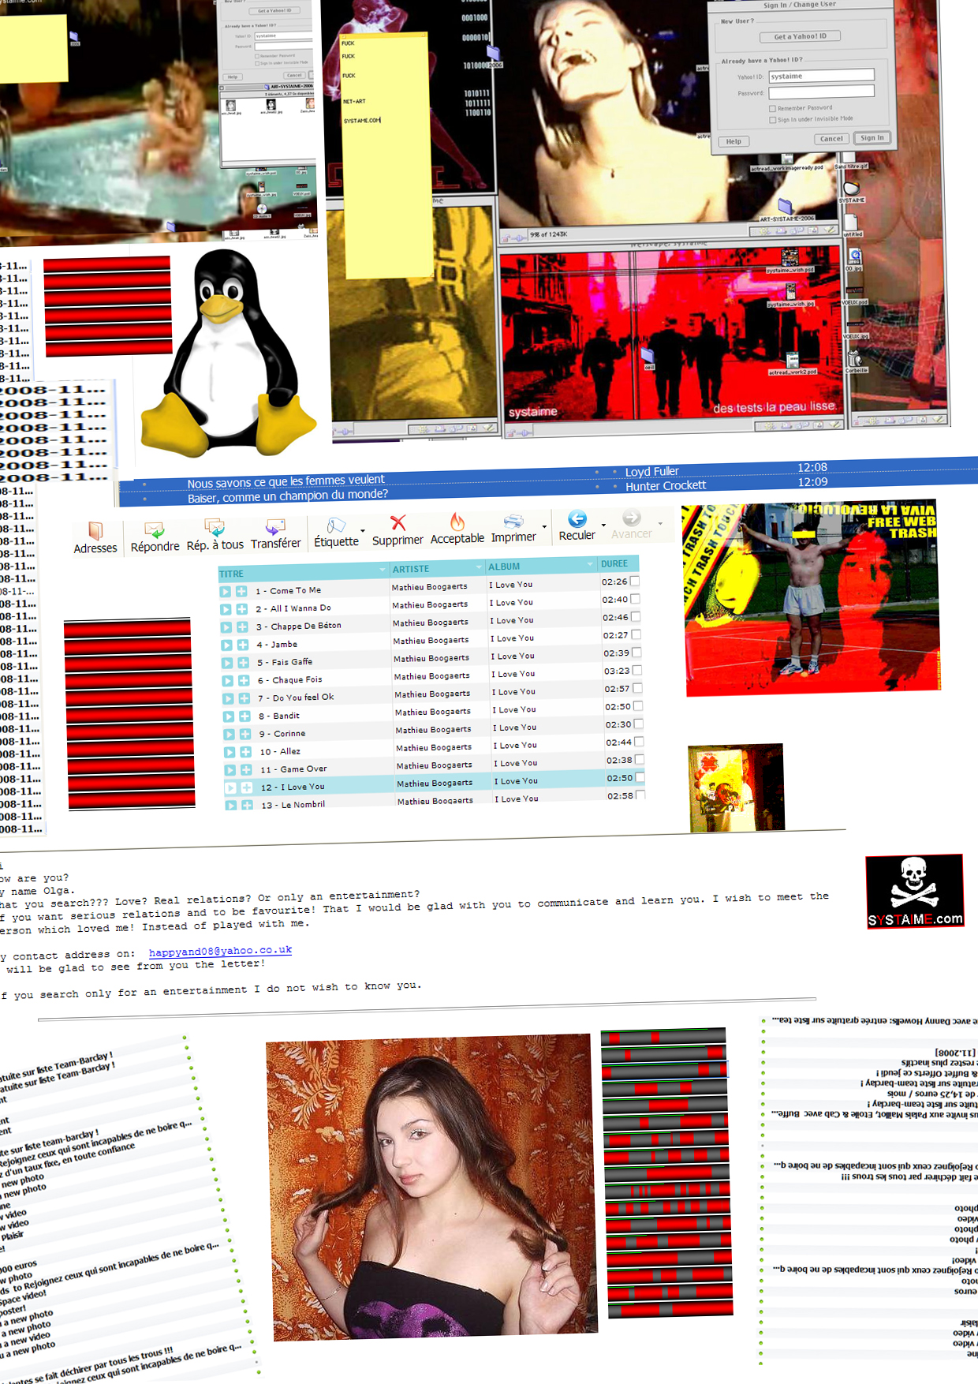Open the Avancer dropdown arrow
This screenshot has width=978, height=1384.
click(660, 523)
